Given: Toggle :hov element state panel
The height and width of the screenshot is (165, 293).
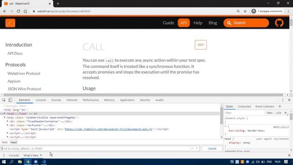Looking at the screenshot, I should (x=269, y=113).
